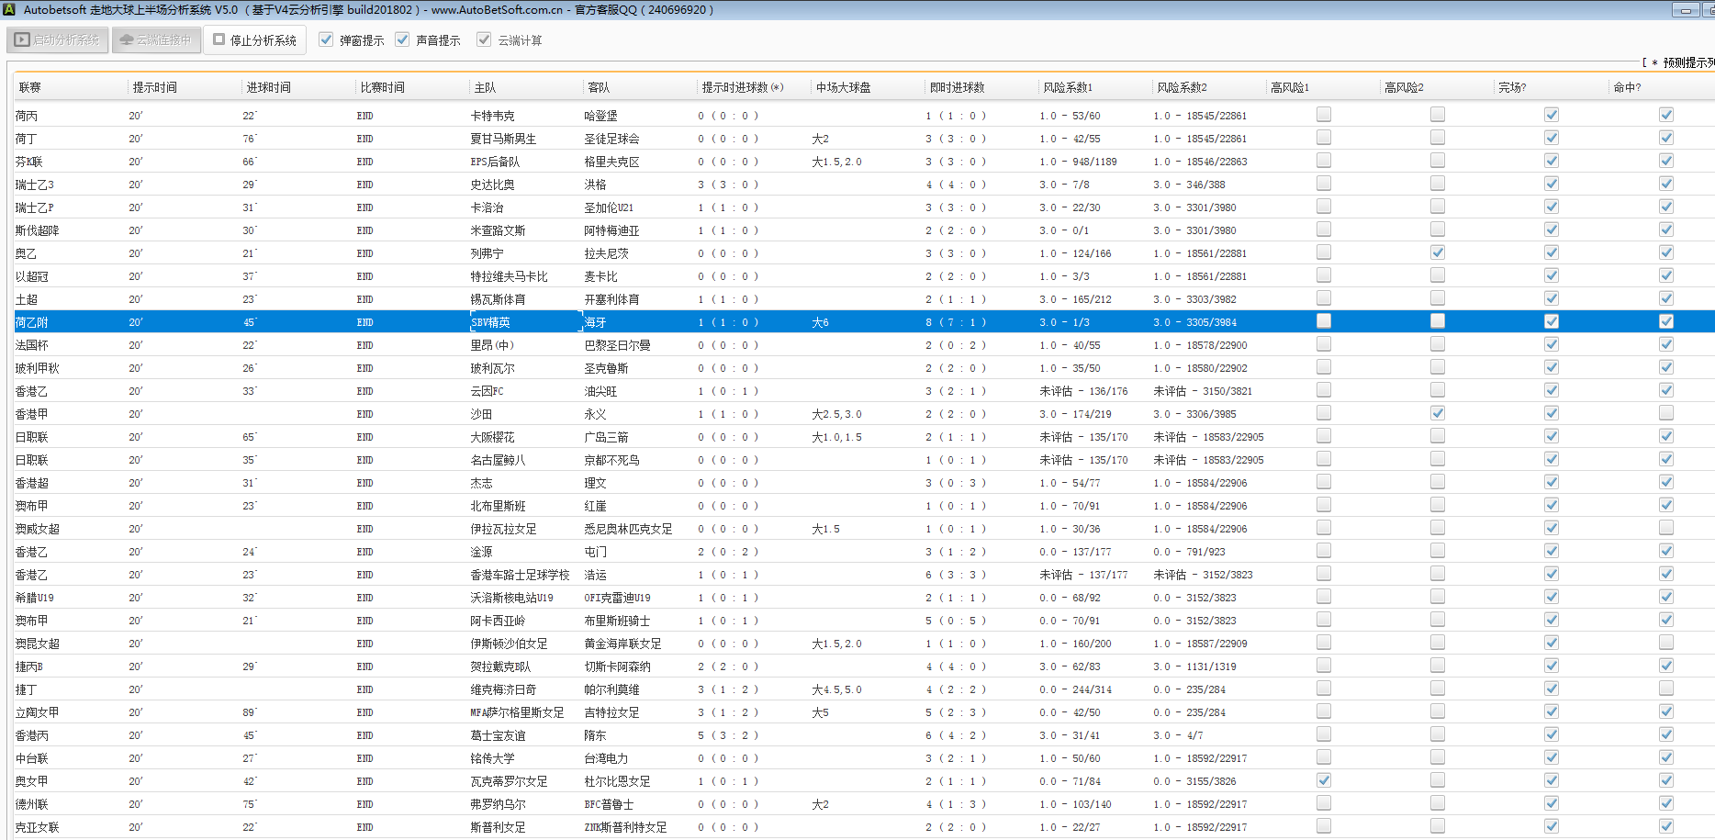Sort by the 联赛 column header

[30, 87]
